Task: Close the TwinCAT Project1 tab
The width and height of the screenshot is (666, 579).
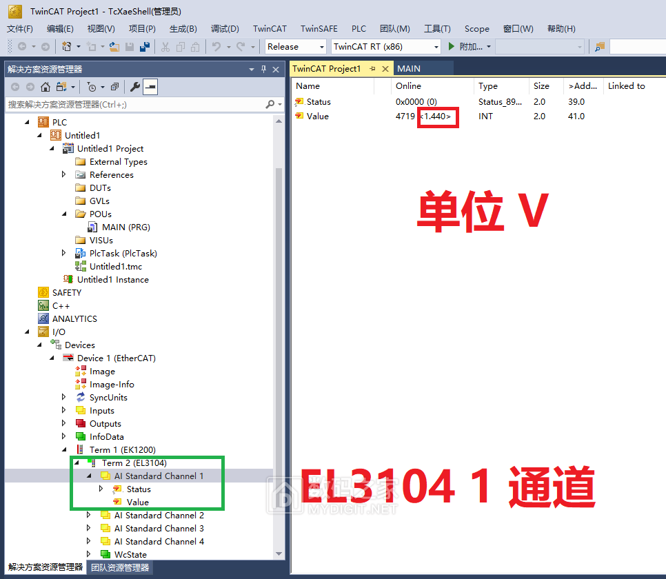Action: coord(385,69)
